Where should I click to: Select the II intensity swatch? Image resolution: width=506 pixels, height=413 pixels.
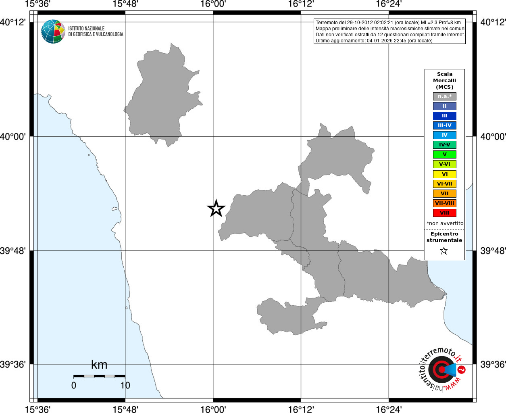tap(445, 106)
